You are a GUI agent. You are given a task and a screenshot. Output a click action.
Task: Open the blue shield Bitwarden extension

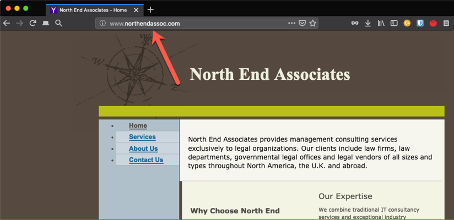click(x=420, y=24)
